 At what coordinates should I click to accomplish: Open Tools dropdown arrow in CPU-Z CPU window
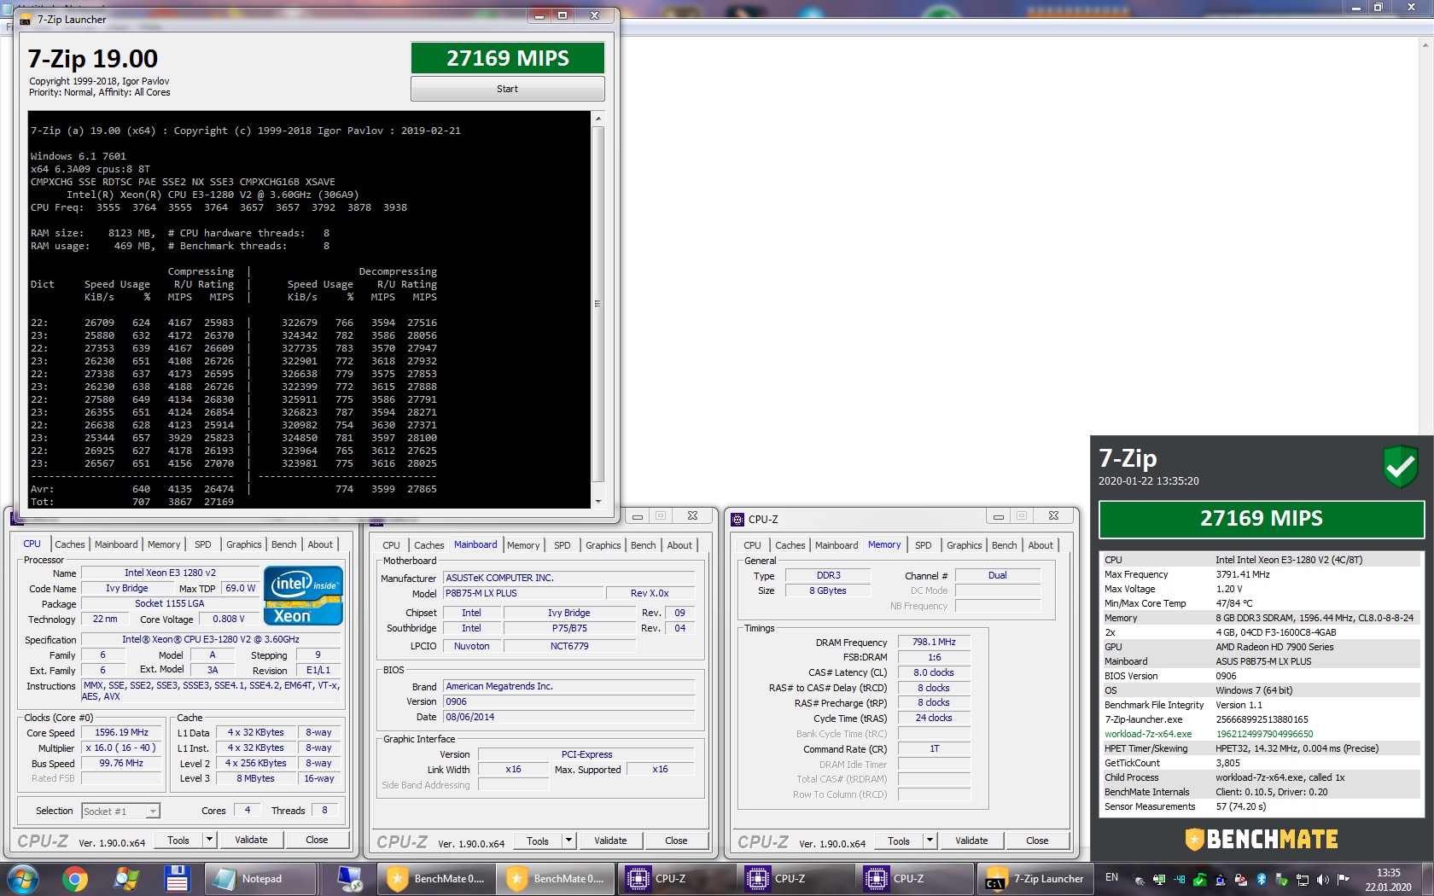click(209, 840)
